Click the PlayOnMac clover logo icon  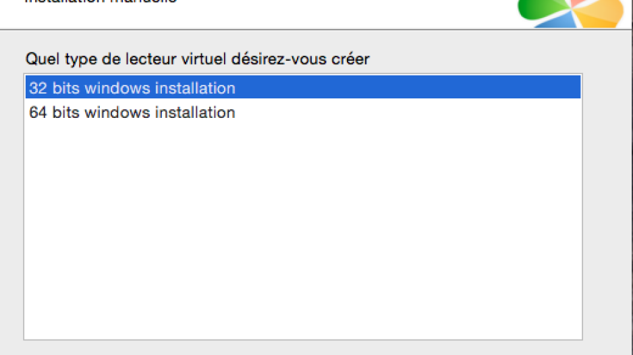coord(571,13)
